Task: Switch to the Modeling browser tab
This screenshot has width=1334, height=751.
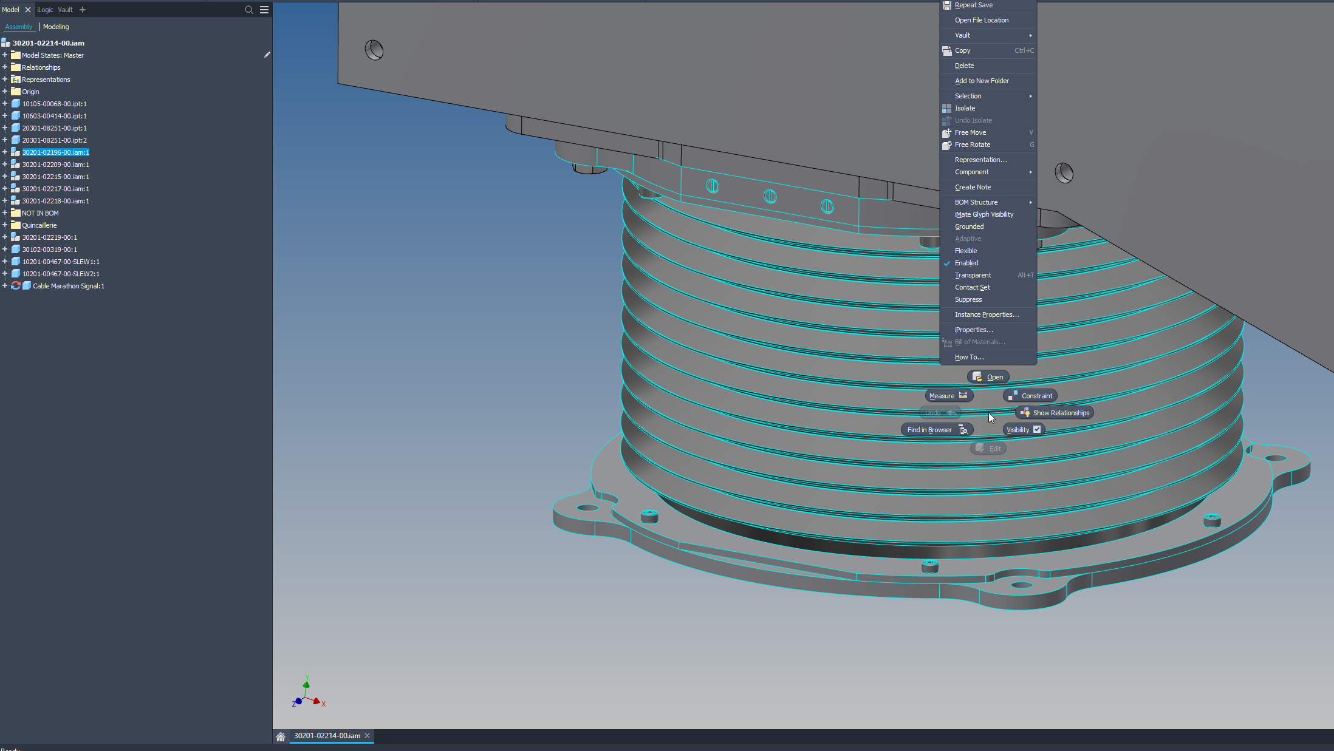Action: click(x=56, y=27)
